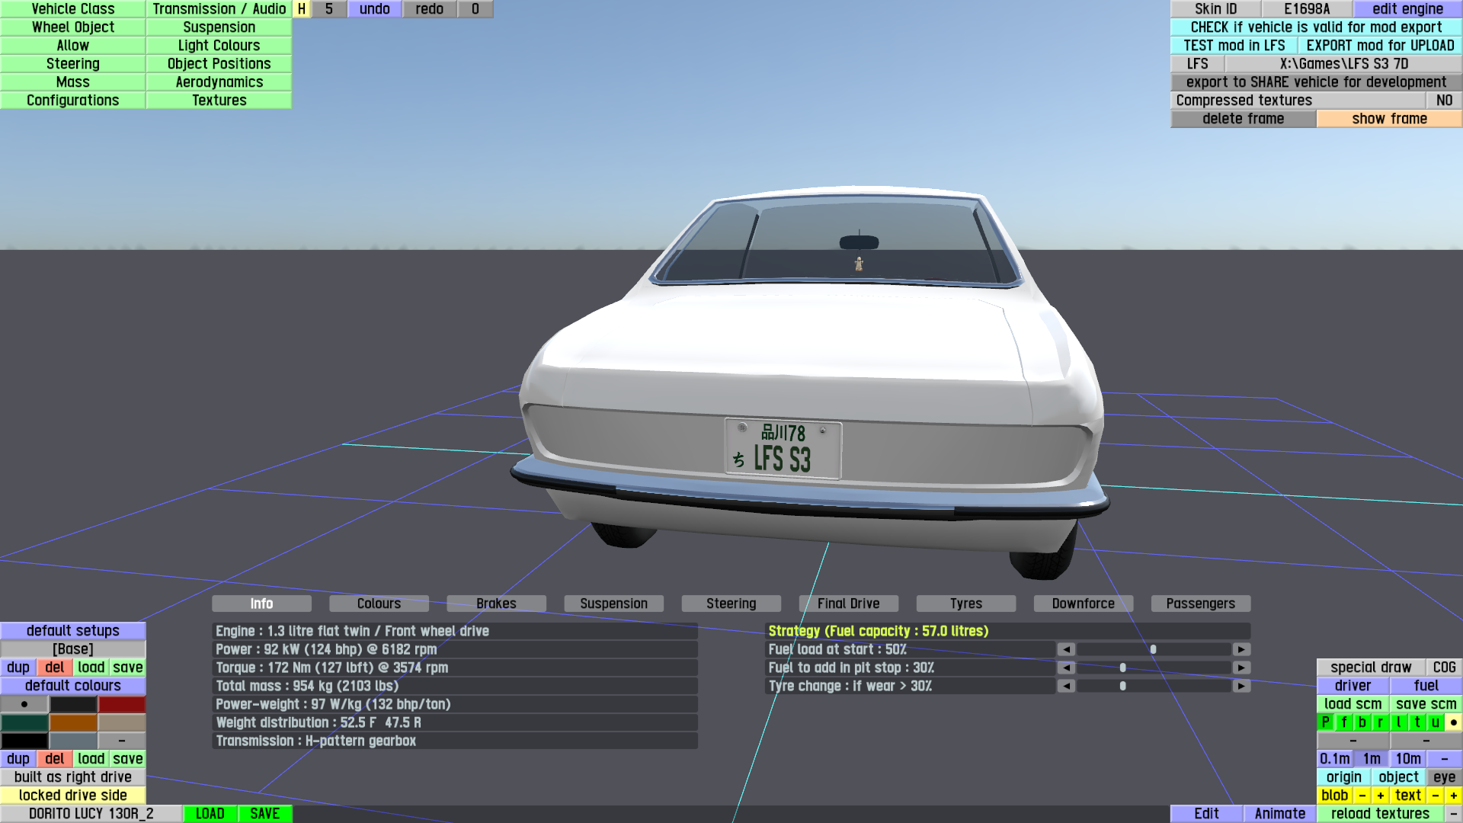1463x823 pixels.
Task: Toggle built as right drive option
Action: [73, 777]
